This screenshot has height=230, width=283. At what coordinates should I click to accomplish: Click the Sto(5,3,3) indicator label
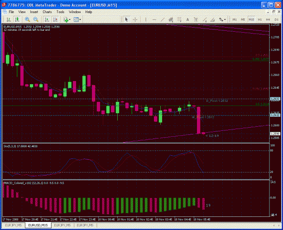(20, 146)
